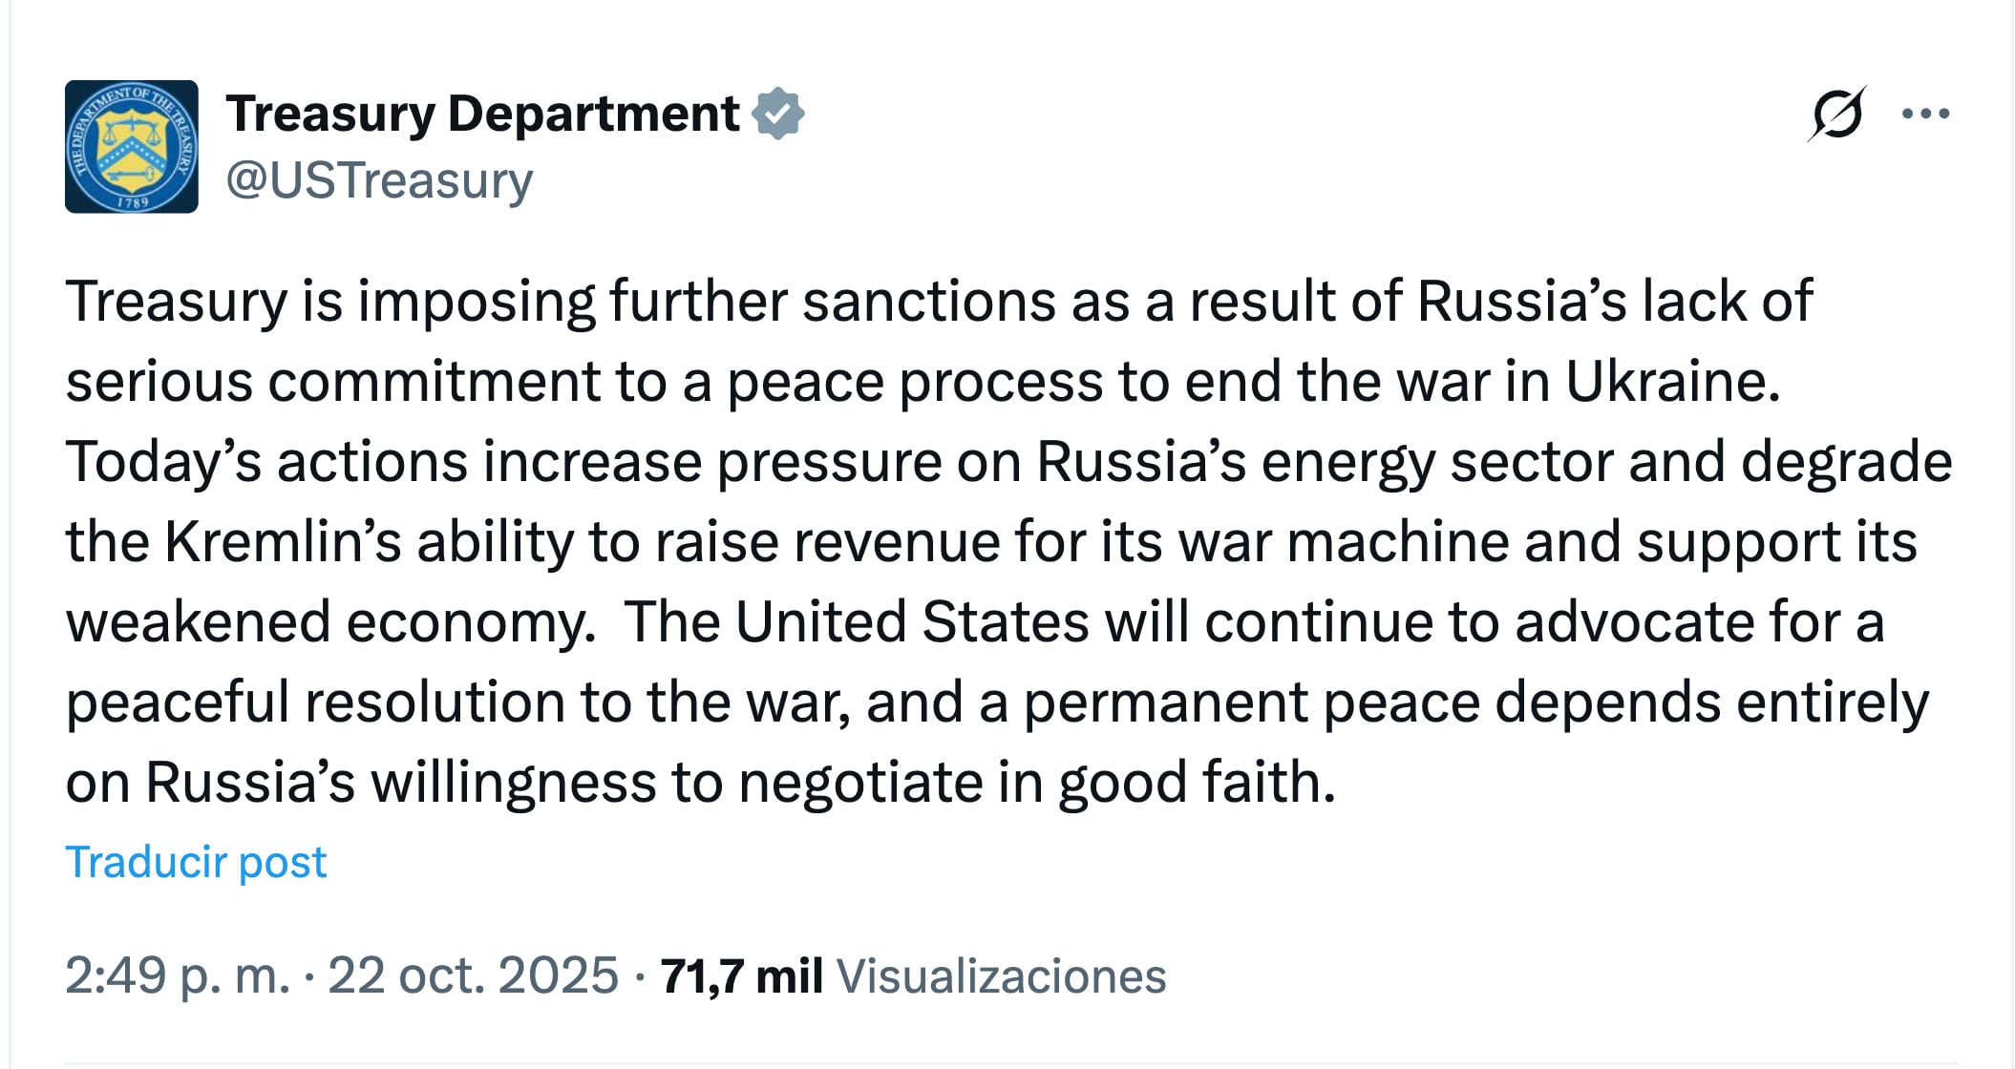This screenshot has height=1069, width=2015.
Task: Click the Traducir post link
Action: pos(196,862)
